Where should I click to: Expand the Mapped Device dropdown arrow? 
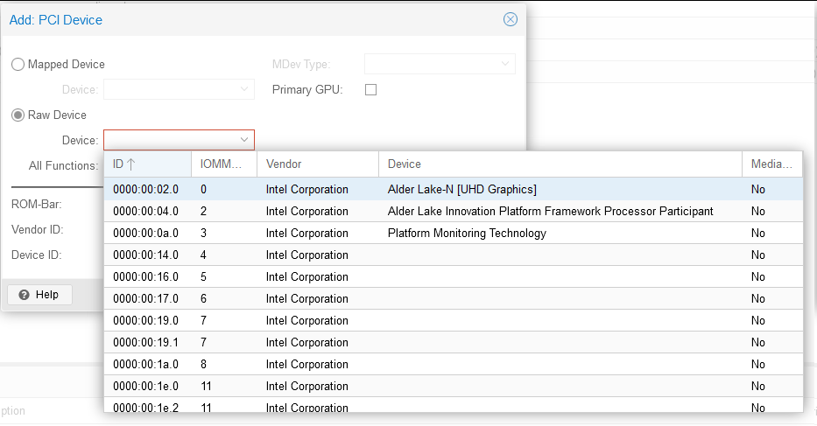click(243, 89)
